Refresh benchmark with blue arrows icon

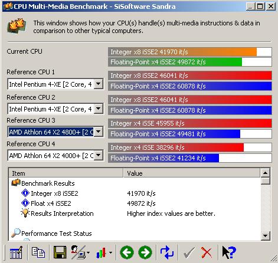pyautogui.click(x=167, y=252)
